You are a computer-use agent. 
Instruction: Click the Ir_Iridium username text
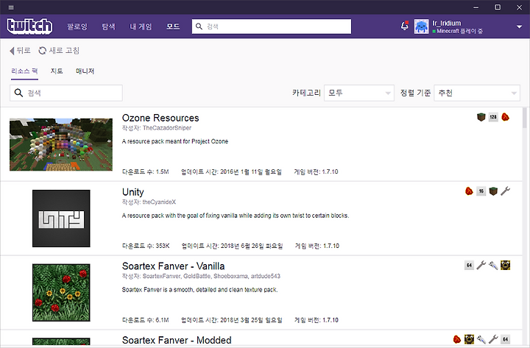447,23
